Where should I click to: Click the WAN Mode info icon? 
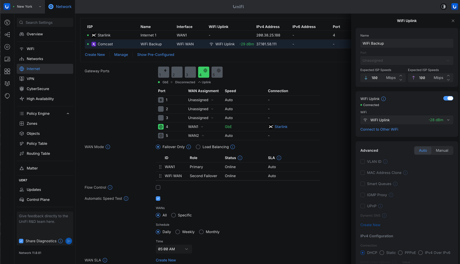(108, 147)
